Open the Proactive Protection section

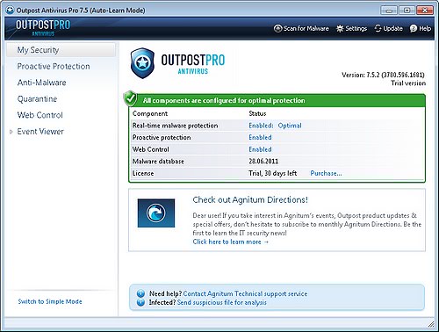(54, 67)
